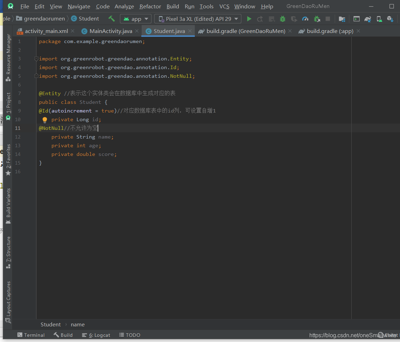Open the Logcat tool window
Screen dimensions: 400x342
96,335
